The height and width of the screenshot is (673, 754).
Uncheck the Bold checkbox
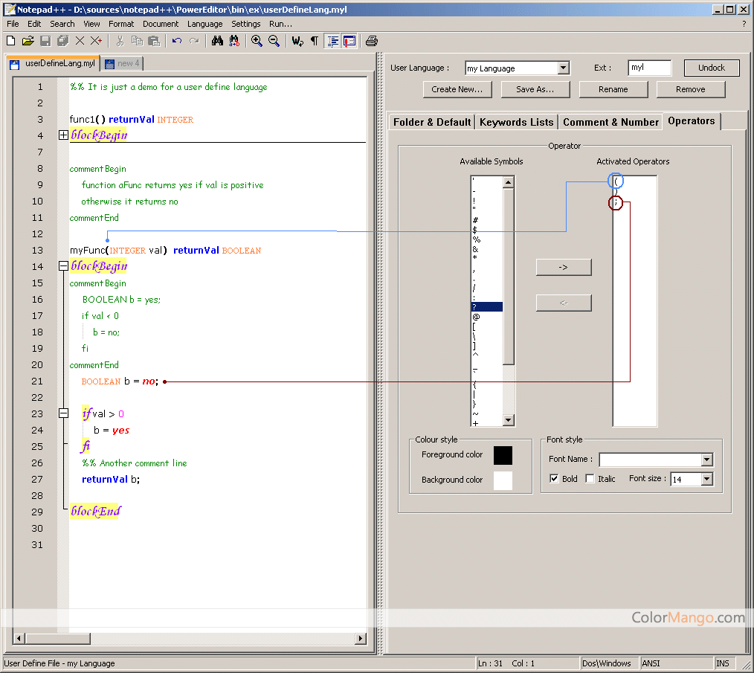pyautogui.click(x=554, y=479)
